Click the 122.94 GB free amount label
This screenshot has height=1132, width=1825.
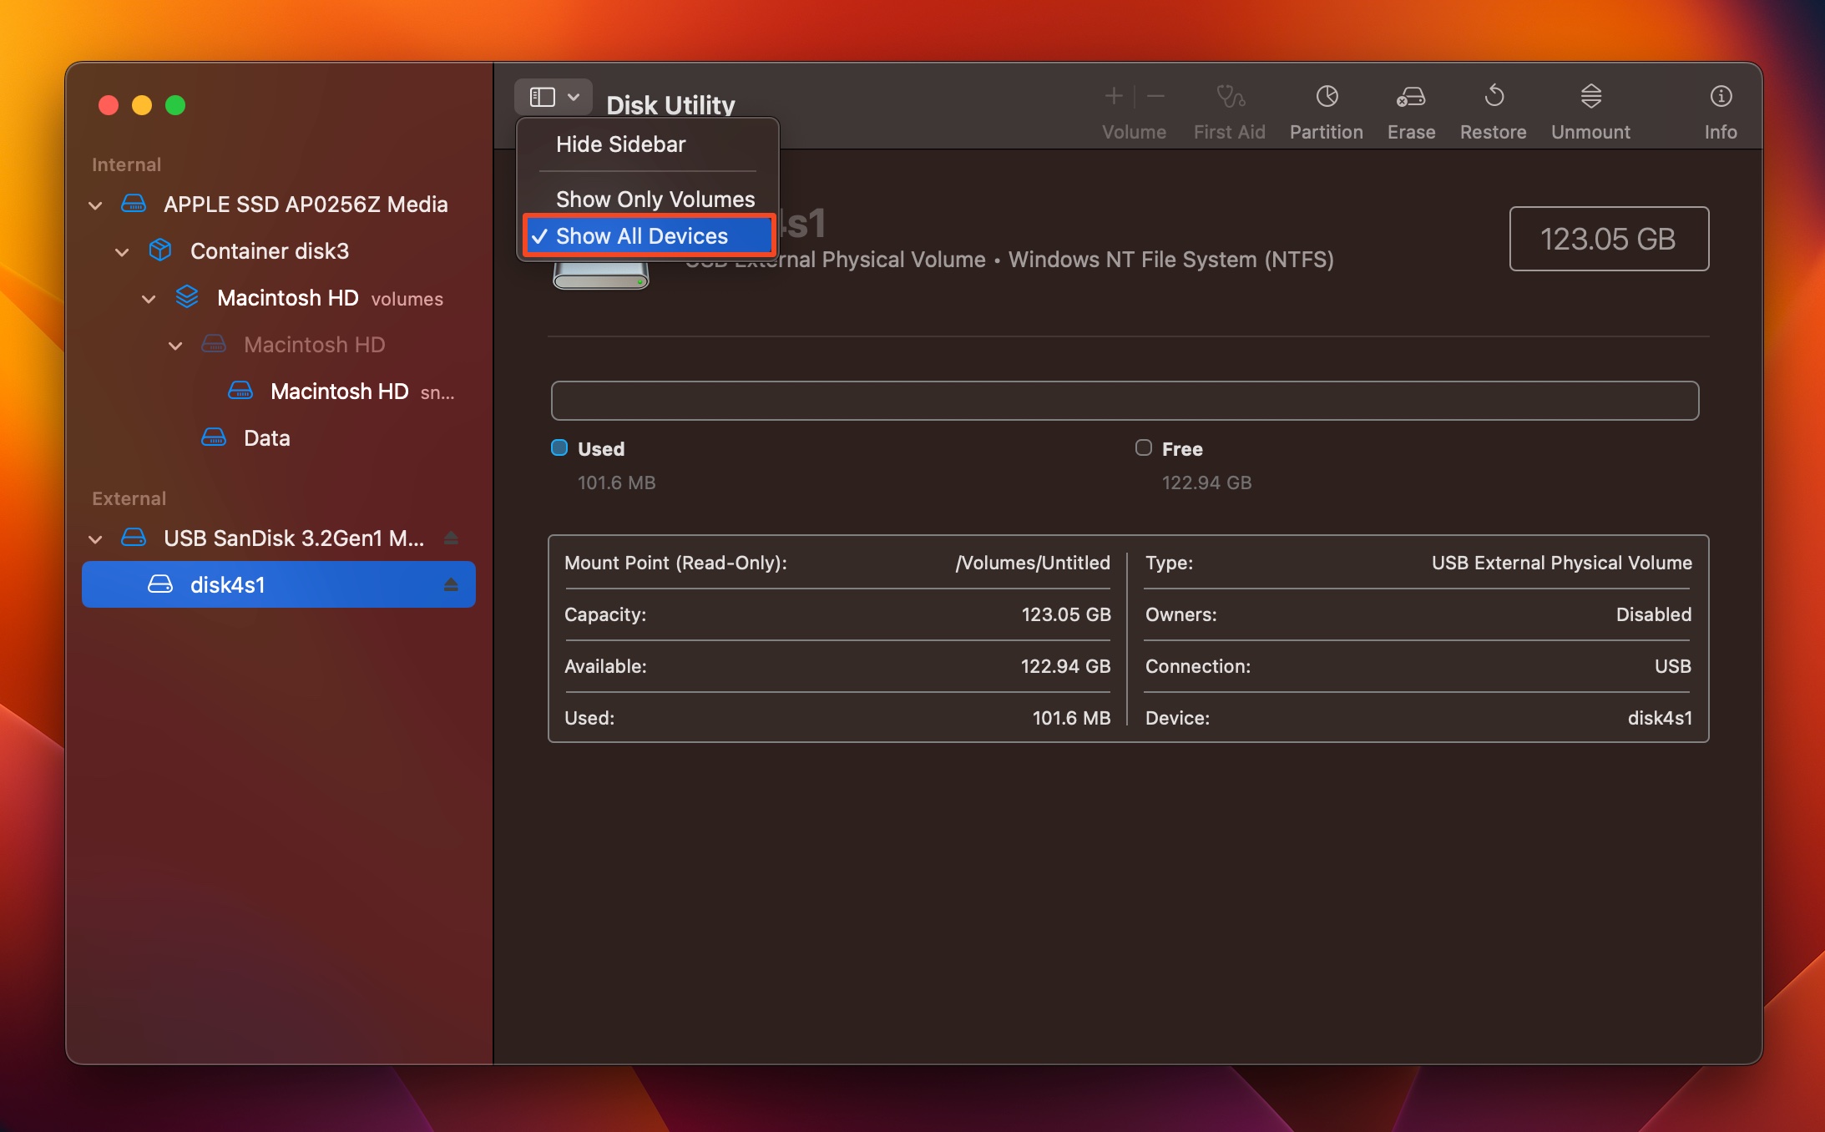click(x=1206, y=483)
